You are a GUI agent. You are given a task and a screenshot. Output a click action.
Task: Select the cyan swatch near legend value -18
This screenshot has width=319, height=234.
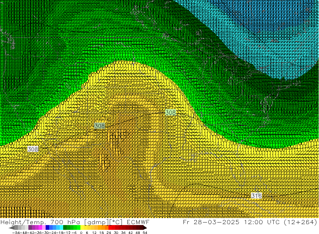click(x=61, y=228)
